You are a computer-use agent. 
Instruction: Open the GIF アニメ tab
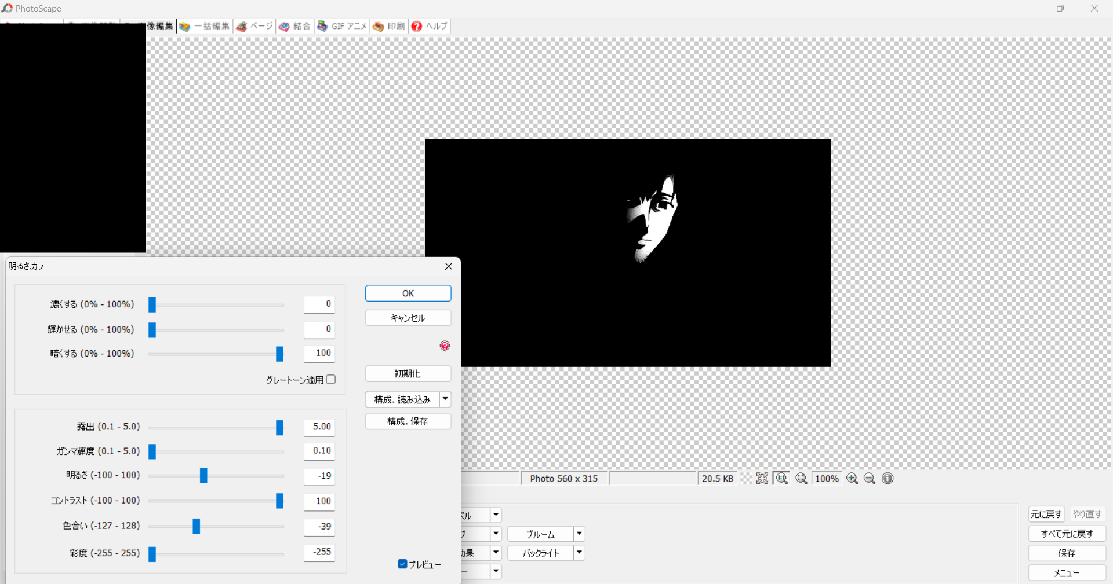pyautogui.click(x=343, y=26)
